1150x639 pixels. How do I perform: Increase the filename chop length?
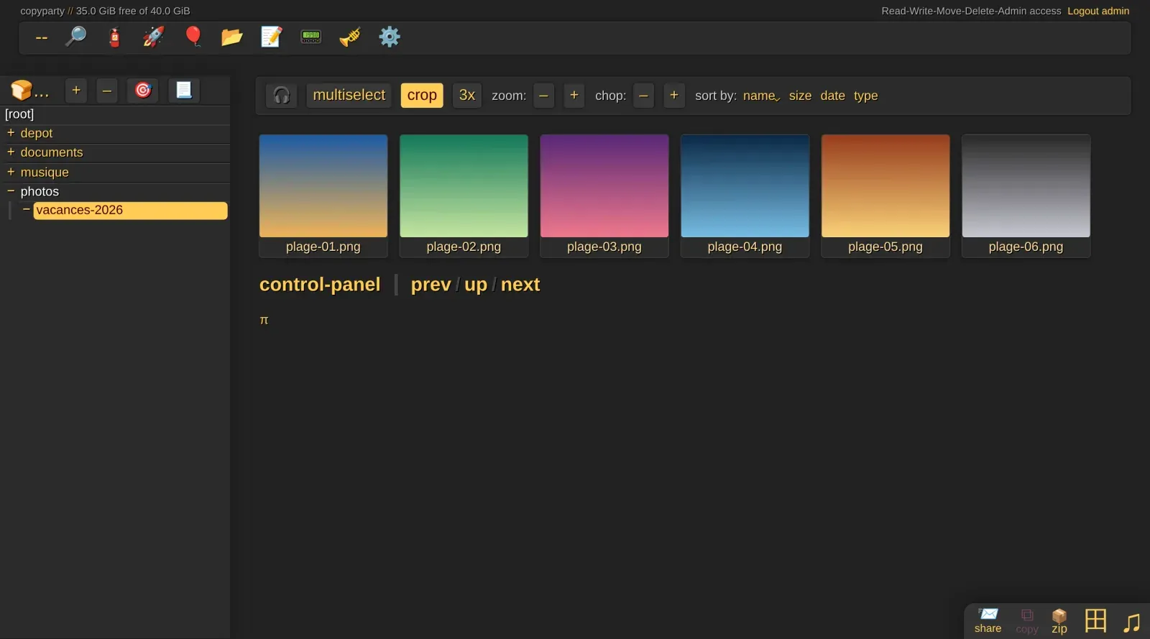click(674, 96)
